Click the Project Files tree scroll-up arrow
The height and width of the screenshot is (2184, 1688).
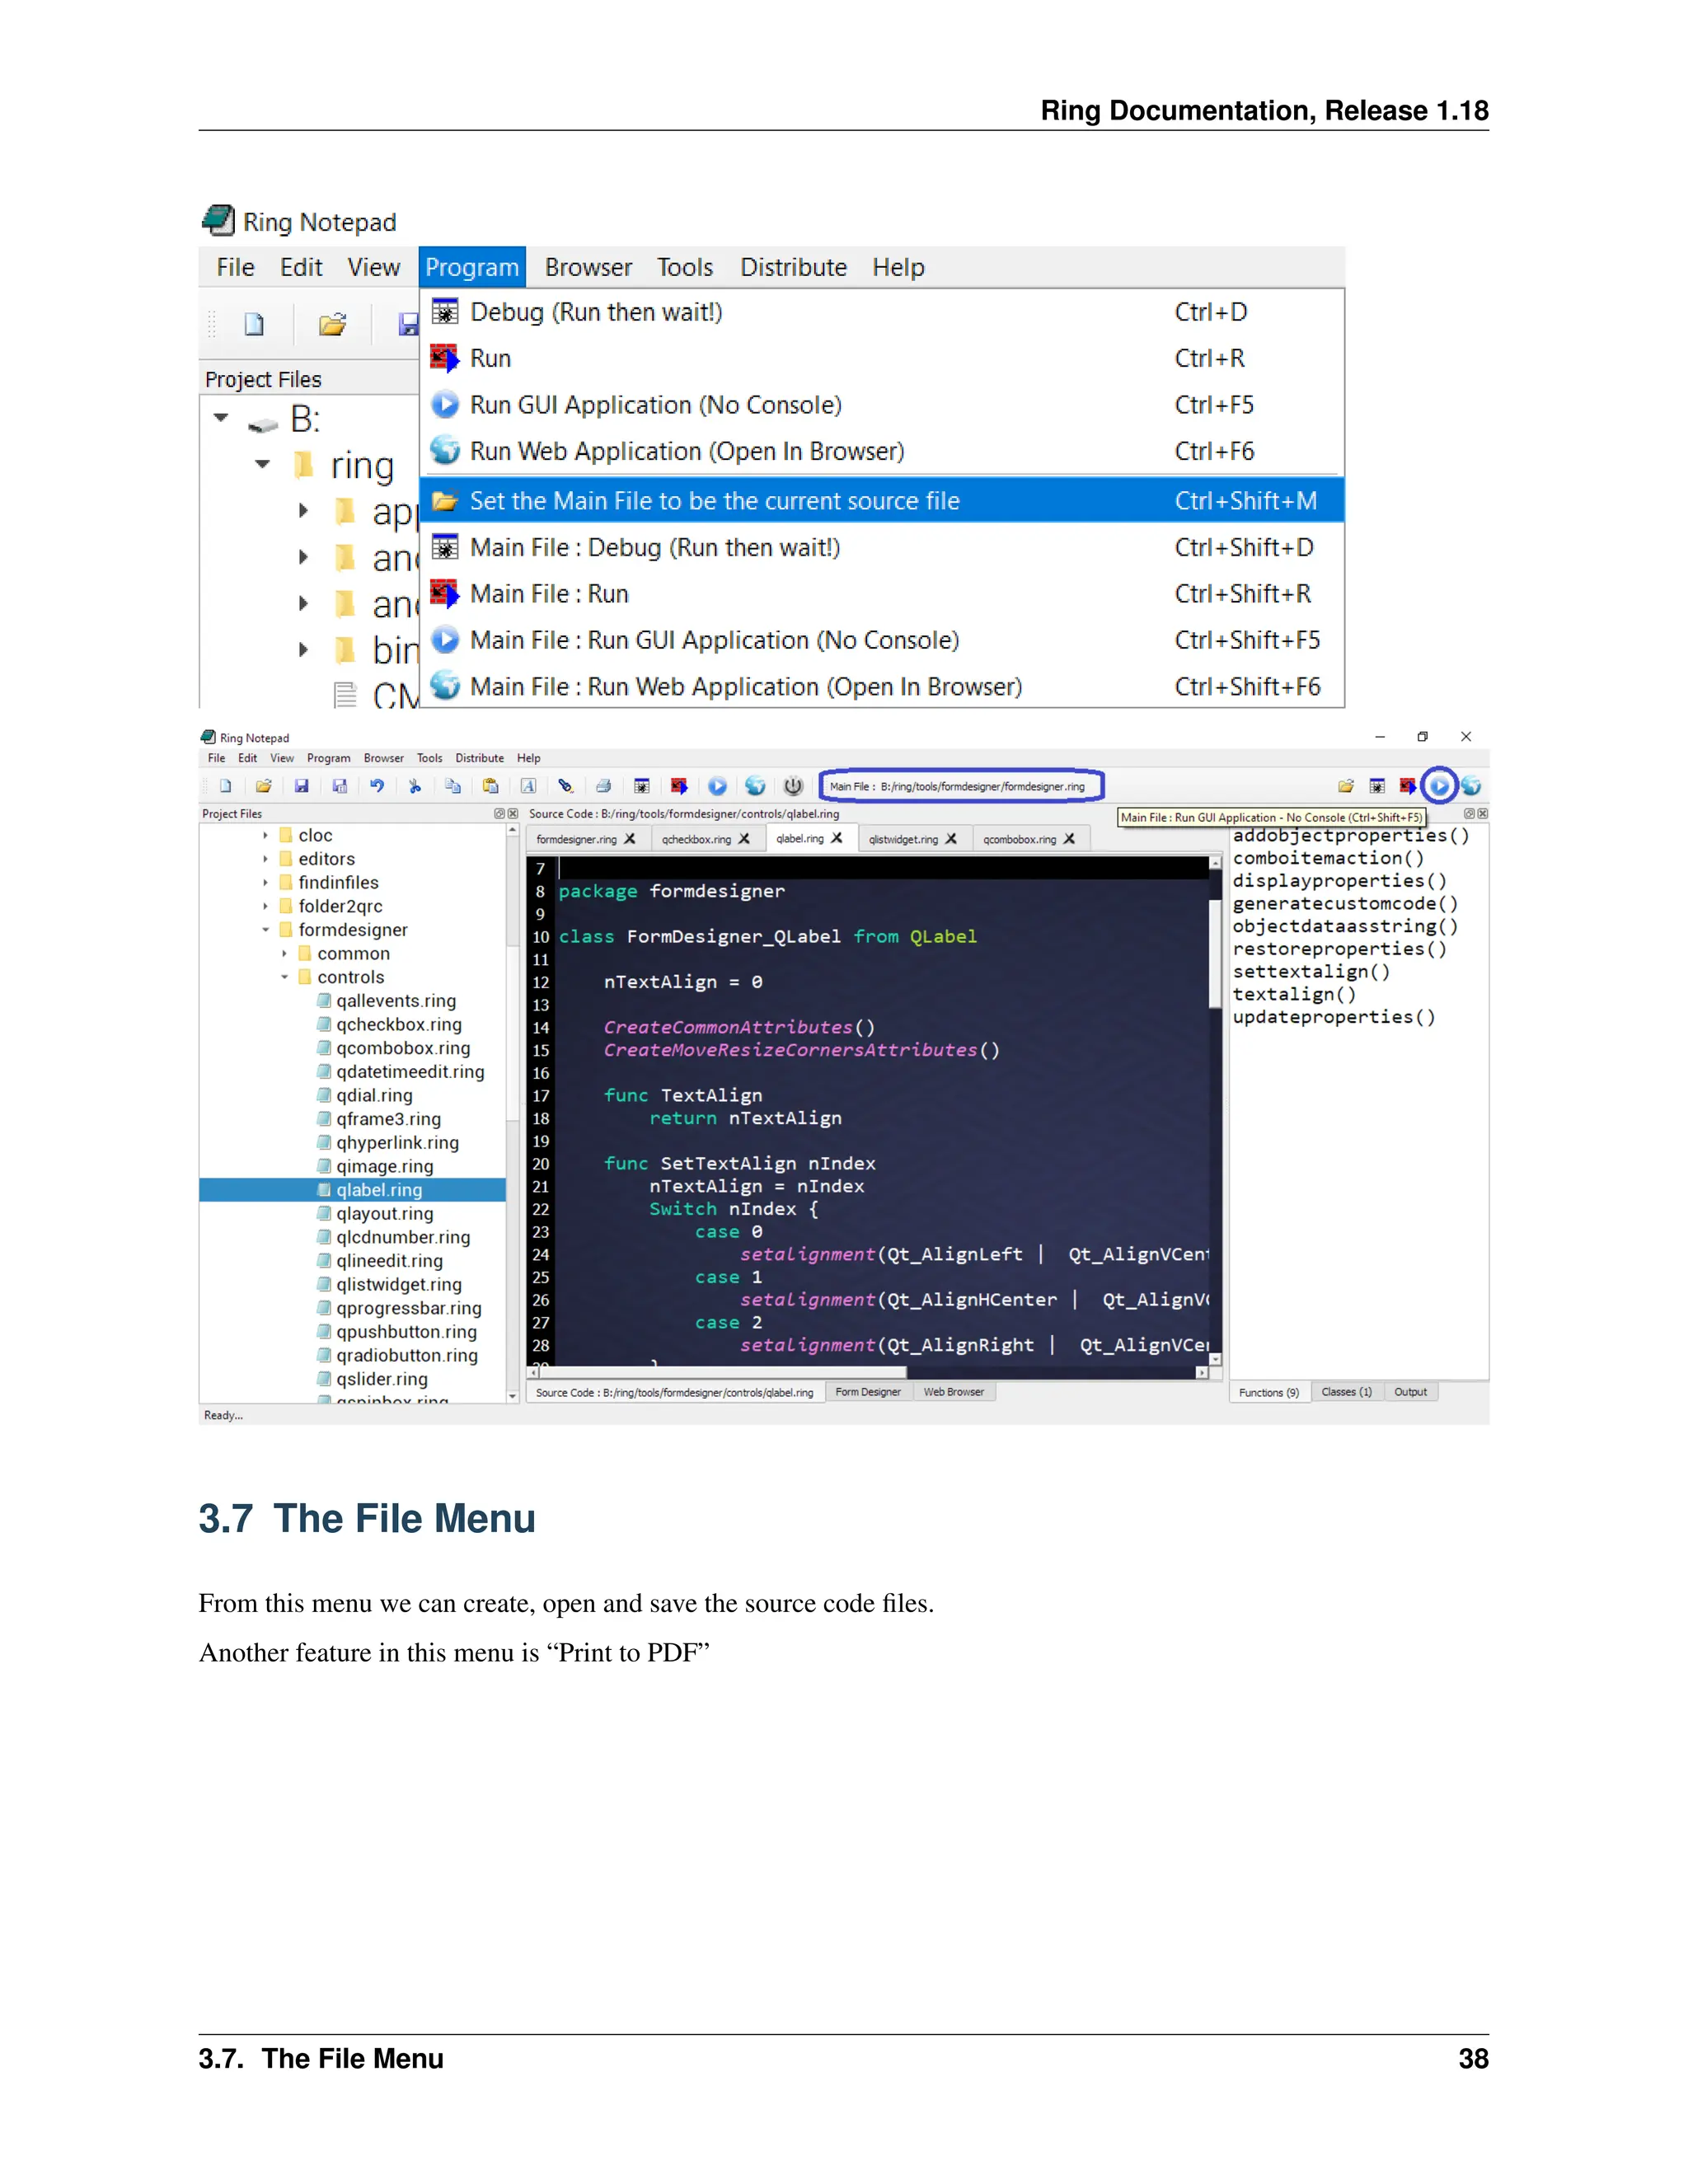[x=513, y=831]
